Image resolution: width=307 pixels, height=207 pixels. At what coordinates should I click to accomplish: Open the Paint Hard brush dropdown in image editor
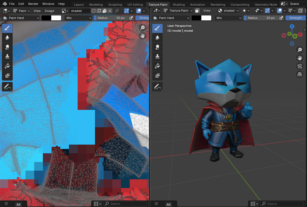21,18
